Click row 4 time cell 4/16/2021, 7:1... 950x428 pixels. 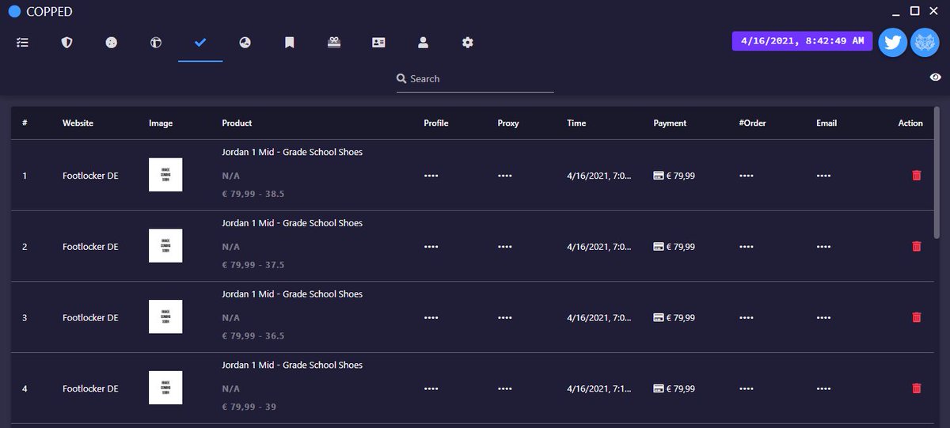click(x=599, y=388)
